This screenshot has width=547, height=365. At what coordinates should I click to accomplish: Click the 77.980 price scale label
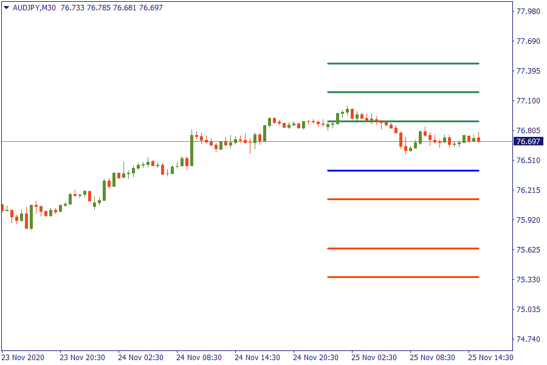[x=528, y=12]
